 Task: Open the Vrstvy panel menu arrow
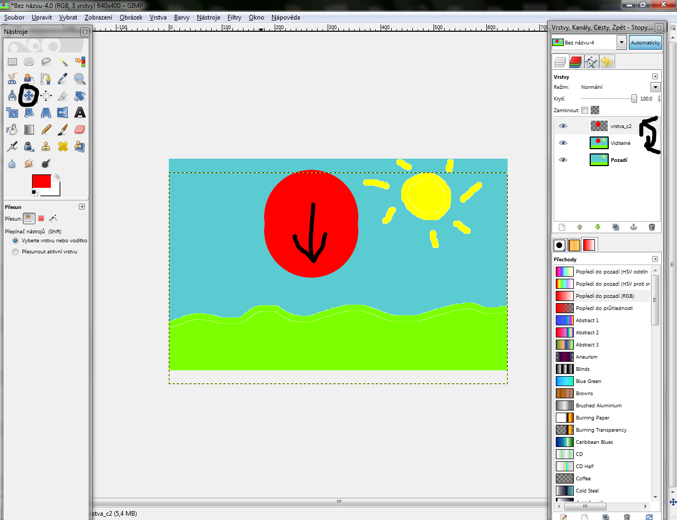tap(655, 77)
